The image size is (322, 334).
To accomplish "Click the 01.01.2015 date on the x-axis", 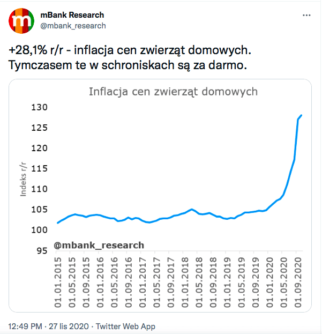I will click(58, 282).
